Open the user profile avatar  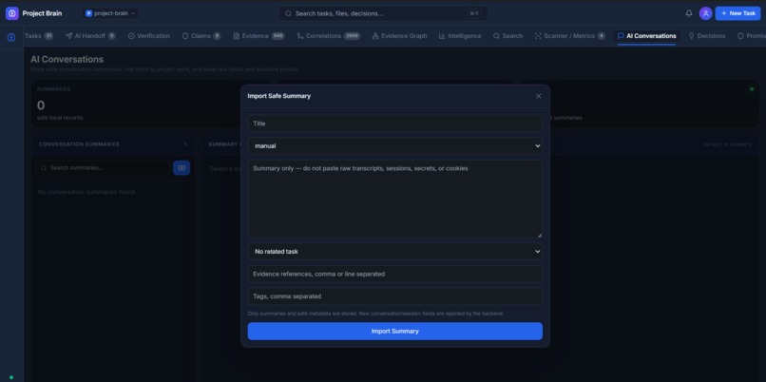[705, 13]
